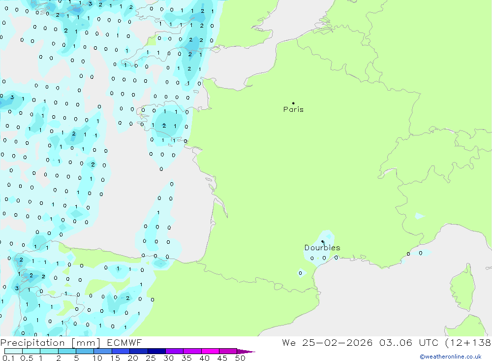Click the '25' legend scale value
Screen dimensions: 492x361
(x=151, y=358)
